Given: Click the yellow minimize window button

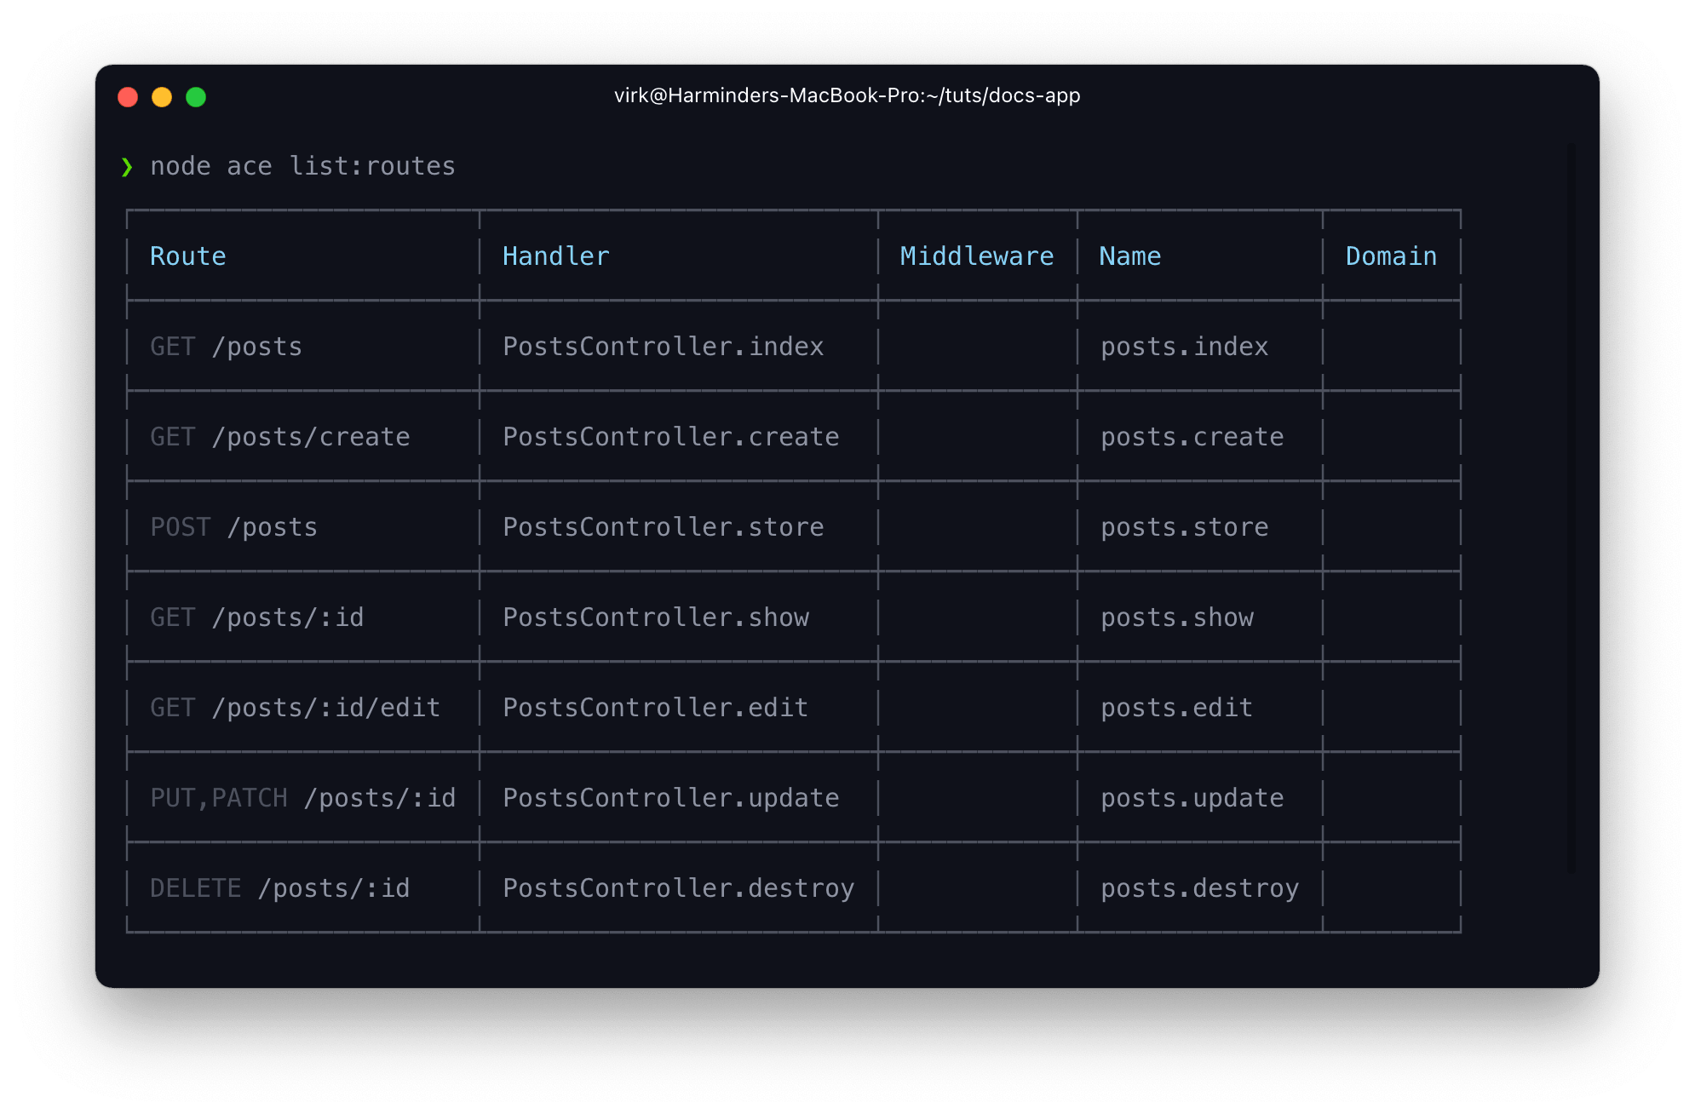Looking at the screenshot, I should 162,97.
